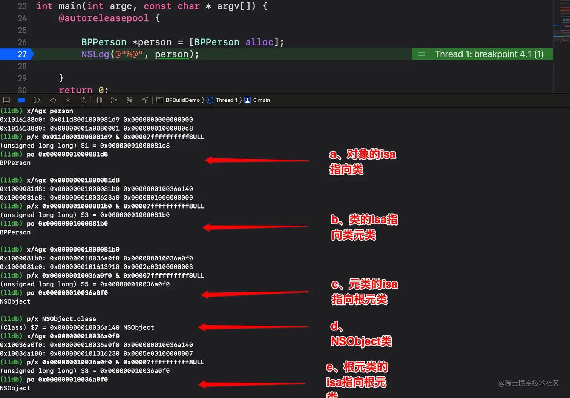570x398 pixels.
Task: Select Thread 1 in debug jump bar
Action: 222,100
